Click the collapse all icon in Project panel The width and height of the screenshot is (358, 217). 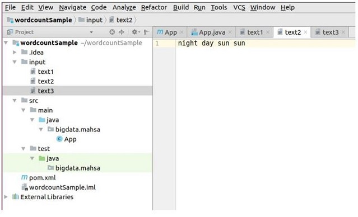tap(122, 32)
